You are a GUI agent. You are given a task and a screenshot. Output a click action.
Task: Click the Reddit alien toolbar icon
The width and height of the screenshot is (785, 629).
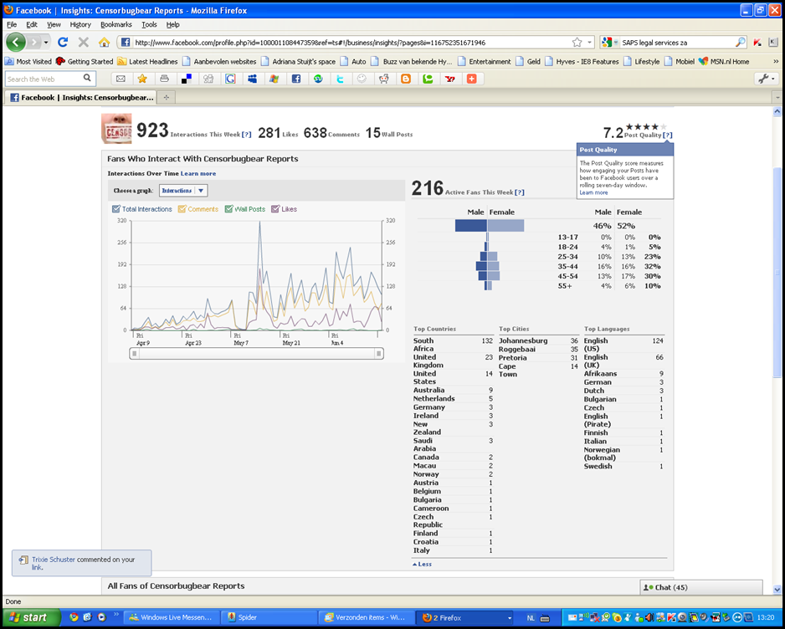[x=384, y=79]
